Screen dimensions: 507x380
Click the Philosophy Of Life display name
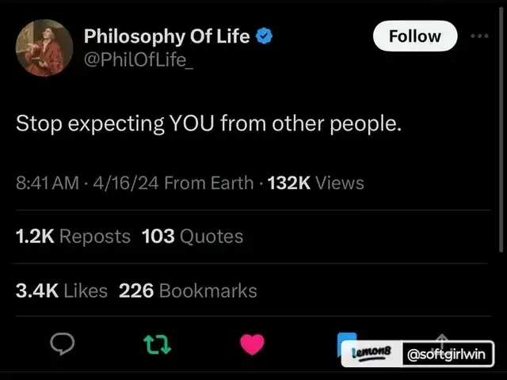[166, 36]
